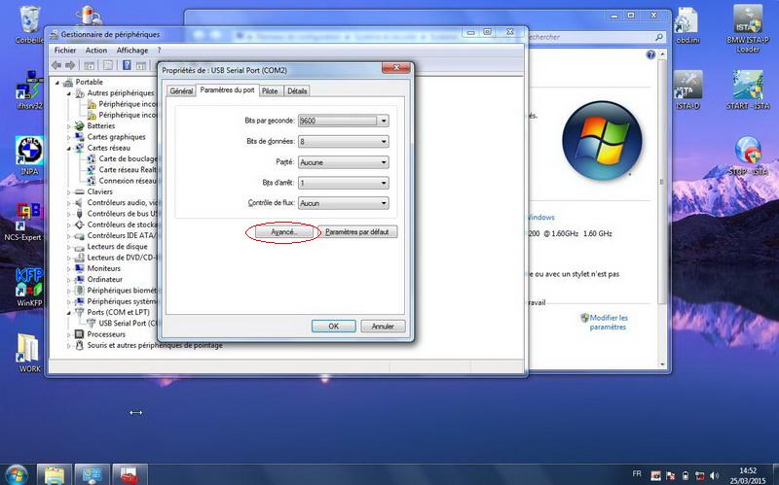Expand the Batteries tree node
This screenshot has height=485, width=779.
coord(69,126)
